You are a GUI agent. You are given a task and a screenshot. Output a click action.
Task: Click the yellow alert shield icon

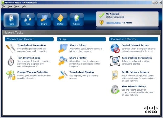pyautogui.click(x=101, y=22)
